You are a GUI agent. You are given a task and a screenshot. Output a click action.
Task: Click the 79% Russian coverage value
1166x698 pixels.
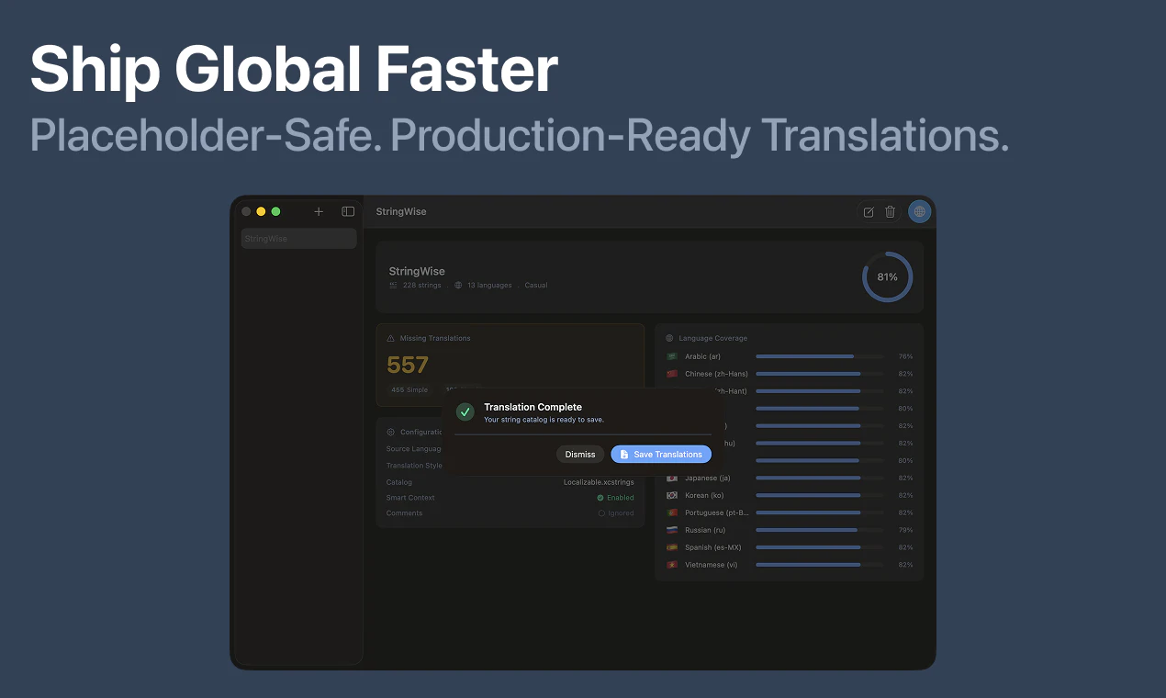[x=905, y=530]
